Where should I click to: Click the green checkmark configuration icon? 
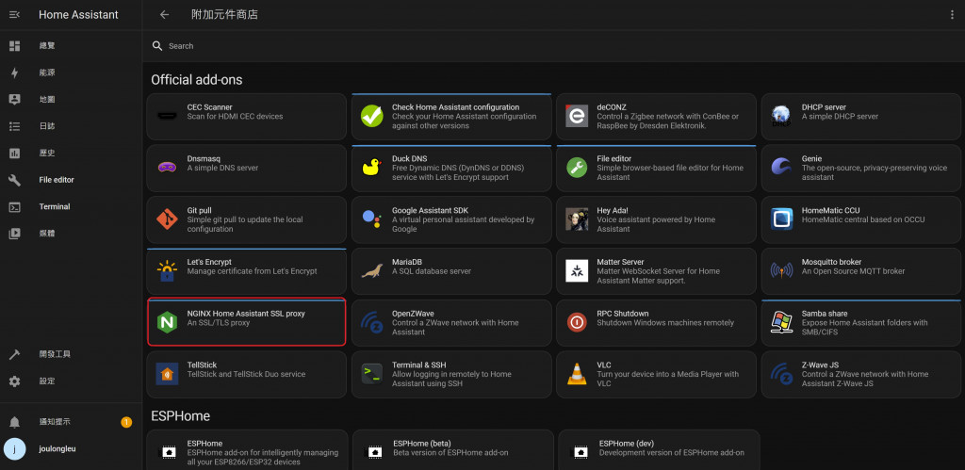point(371,116)
